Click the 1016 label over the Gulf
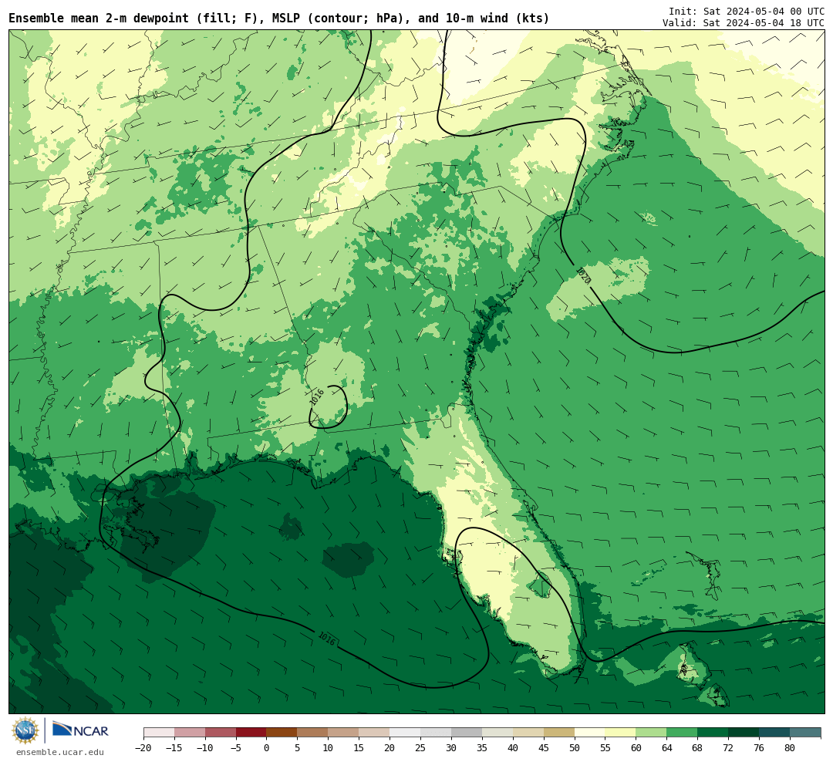833x762 pixels. point(327,638)
